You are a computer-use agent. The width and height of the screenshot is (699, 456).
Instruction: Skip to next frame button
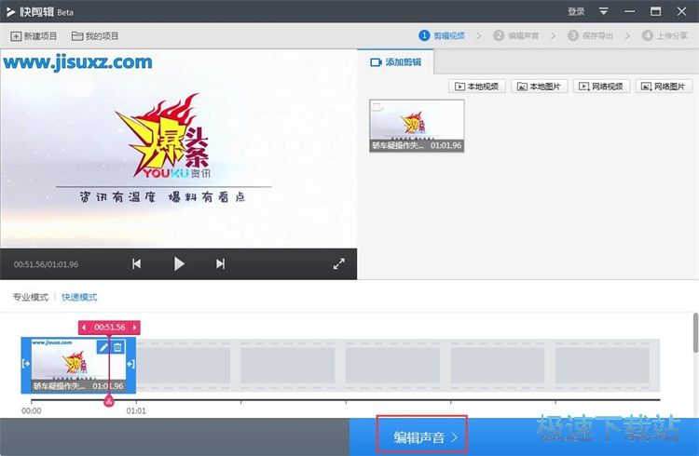point(220,264)
